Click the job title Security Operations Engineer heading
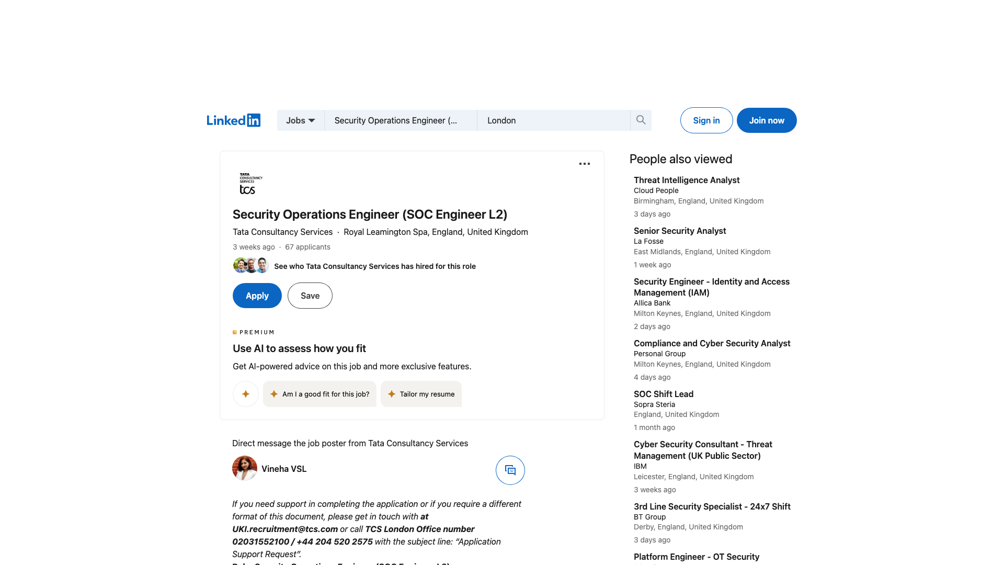1004x565 pixels. coord(370,214)
